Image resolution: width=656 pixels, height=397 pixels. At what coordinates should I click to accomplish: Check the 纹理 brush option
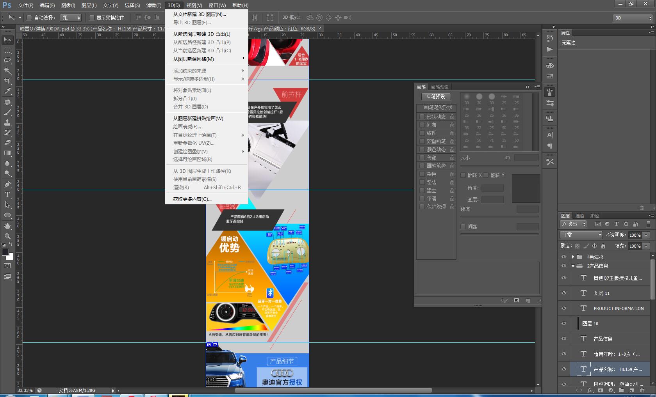tap(422, 133)
